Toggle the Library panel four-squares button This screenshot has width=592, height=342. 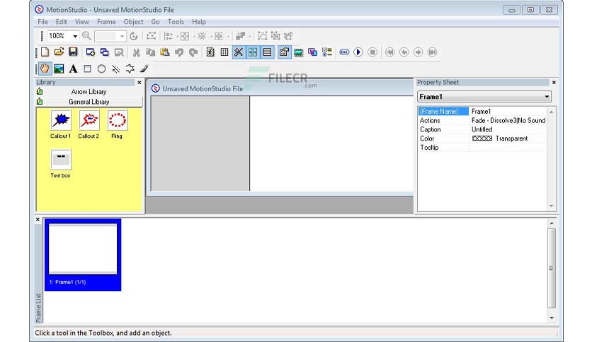coord(253,52)
